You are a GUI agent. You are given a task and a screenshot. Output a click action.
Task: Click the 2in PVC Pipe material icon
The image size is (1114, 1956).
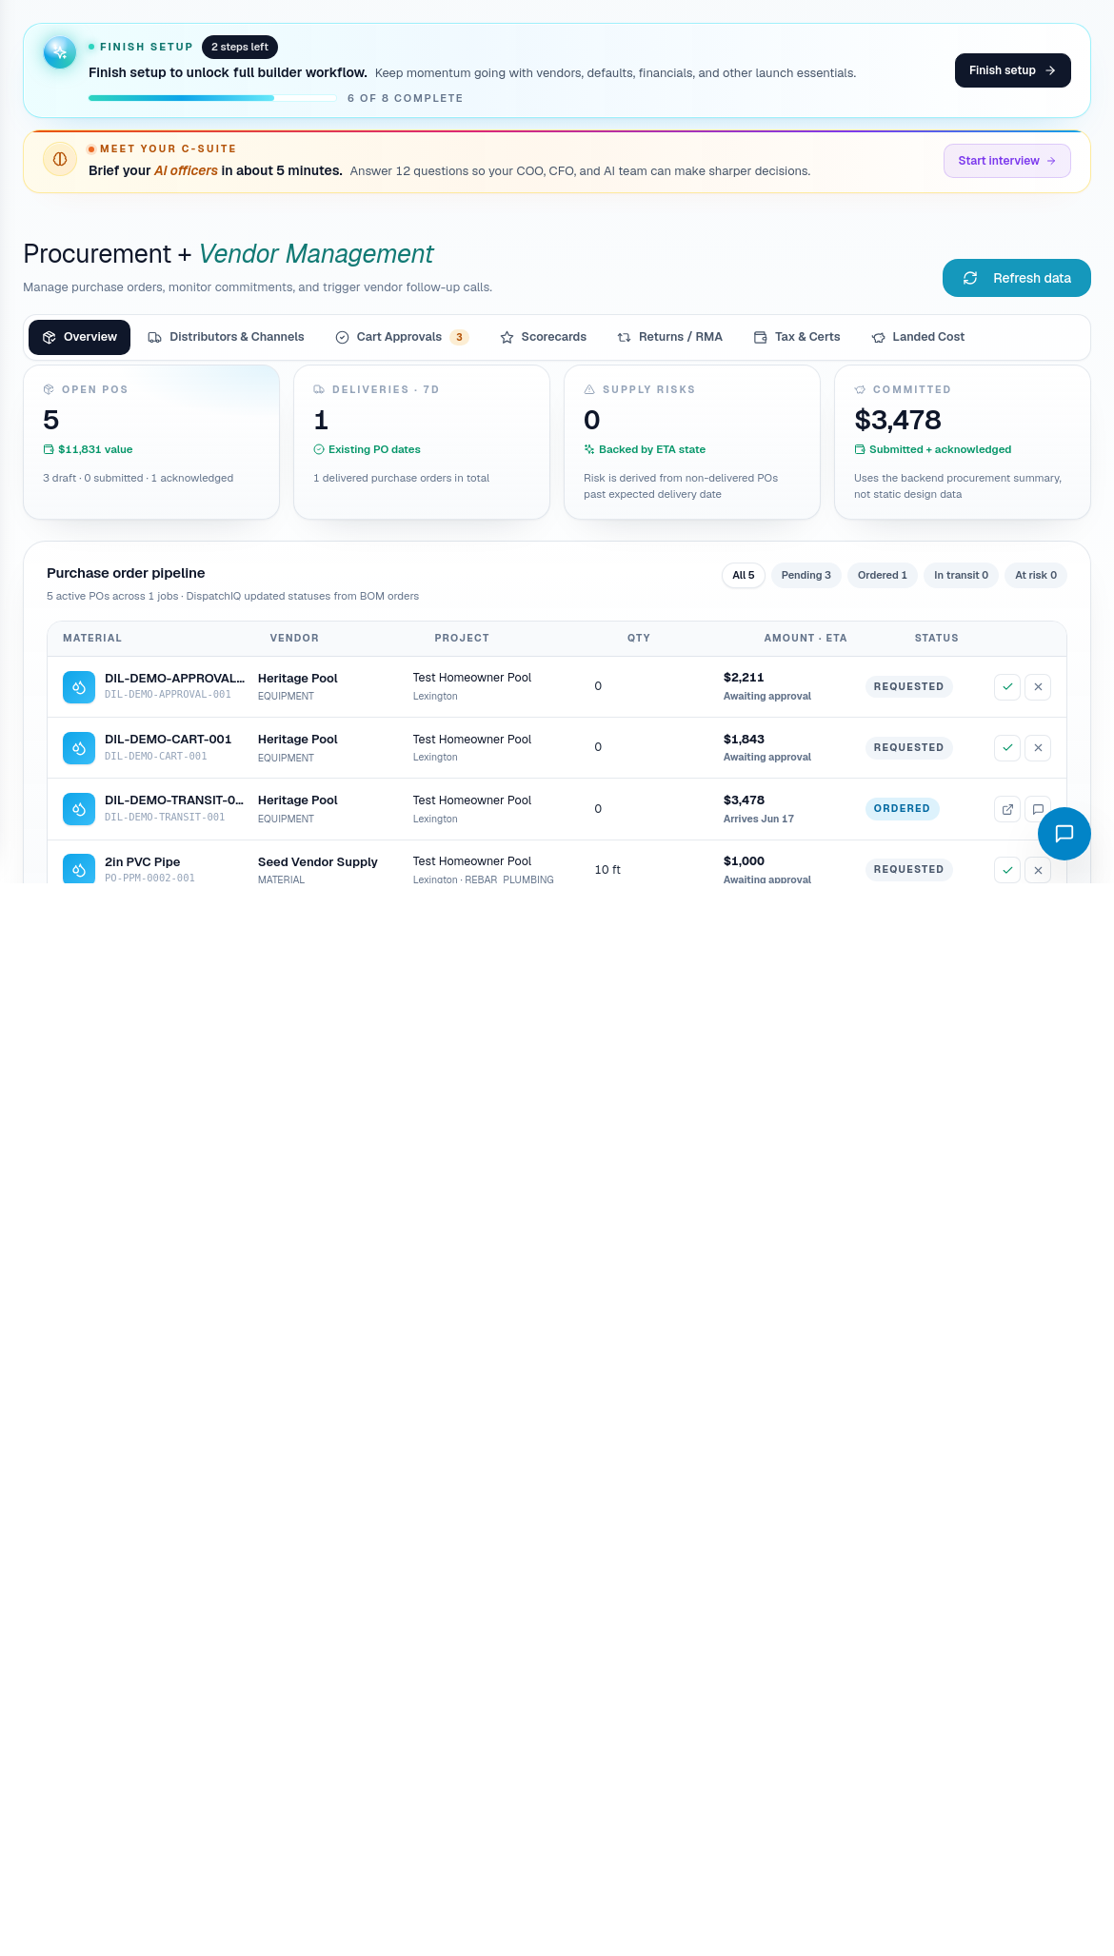(x=79, y=868)
